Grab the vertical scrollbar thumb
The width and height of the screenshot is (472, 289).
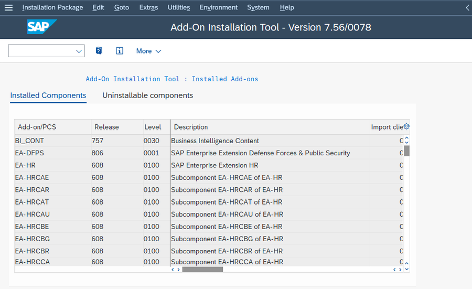(x=406, y=151)
